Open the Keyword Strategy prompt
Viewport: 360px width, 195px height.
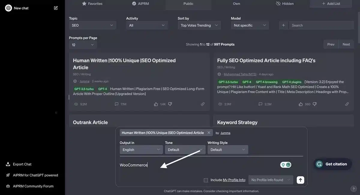(237, 122)
